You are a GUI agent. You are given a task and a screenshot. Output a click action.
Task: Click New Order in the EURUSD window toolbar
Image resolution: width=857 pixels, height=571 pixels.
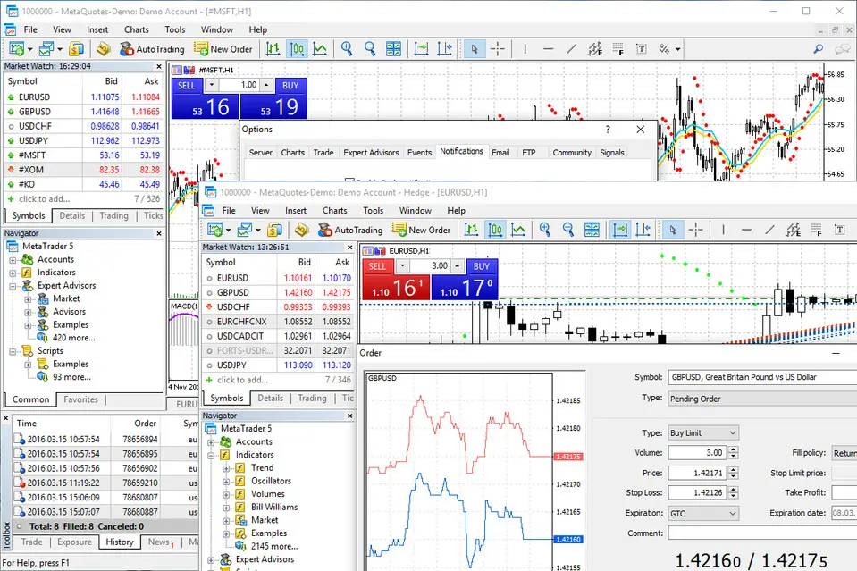pyautogui.click(x=422, y=230)
